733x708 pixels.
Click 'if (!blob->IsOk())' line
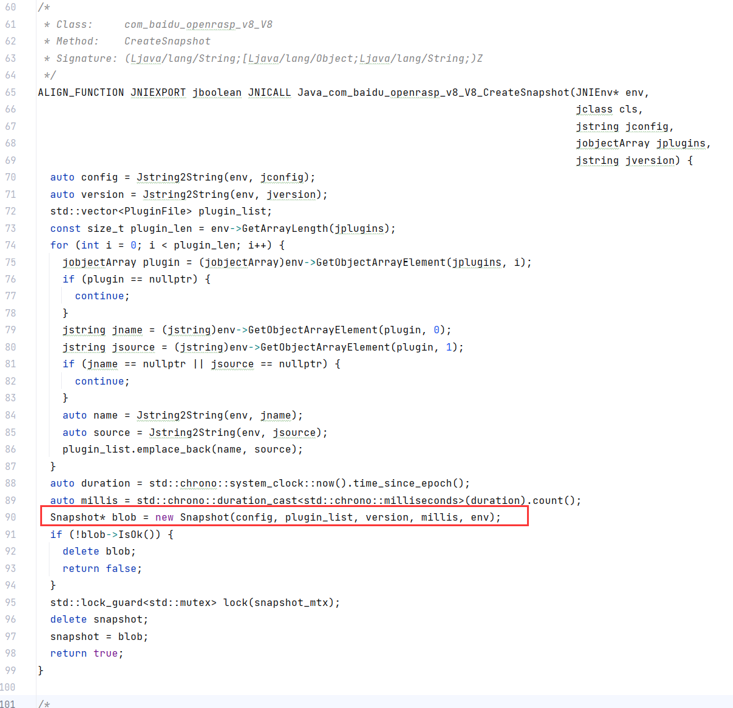click(112, 535)
